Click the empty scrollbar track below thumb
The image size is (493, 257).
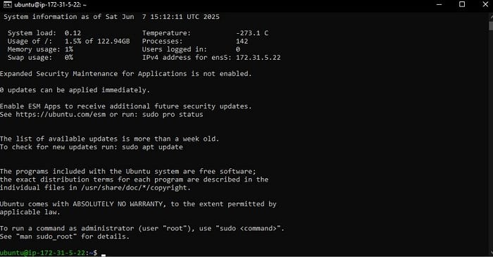[490, 138]
